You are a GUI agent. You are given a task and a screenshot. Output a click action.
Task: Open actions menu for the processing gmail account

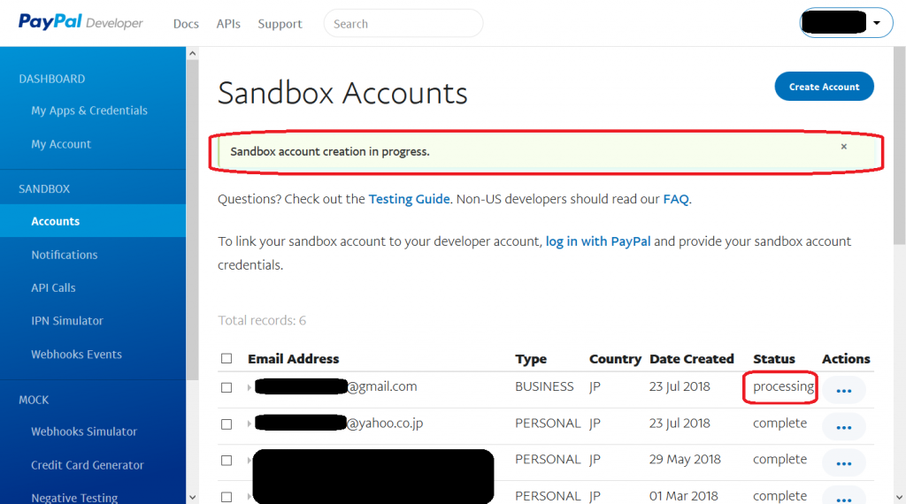point(843,390)
